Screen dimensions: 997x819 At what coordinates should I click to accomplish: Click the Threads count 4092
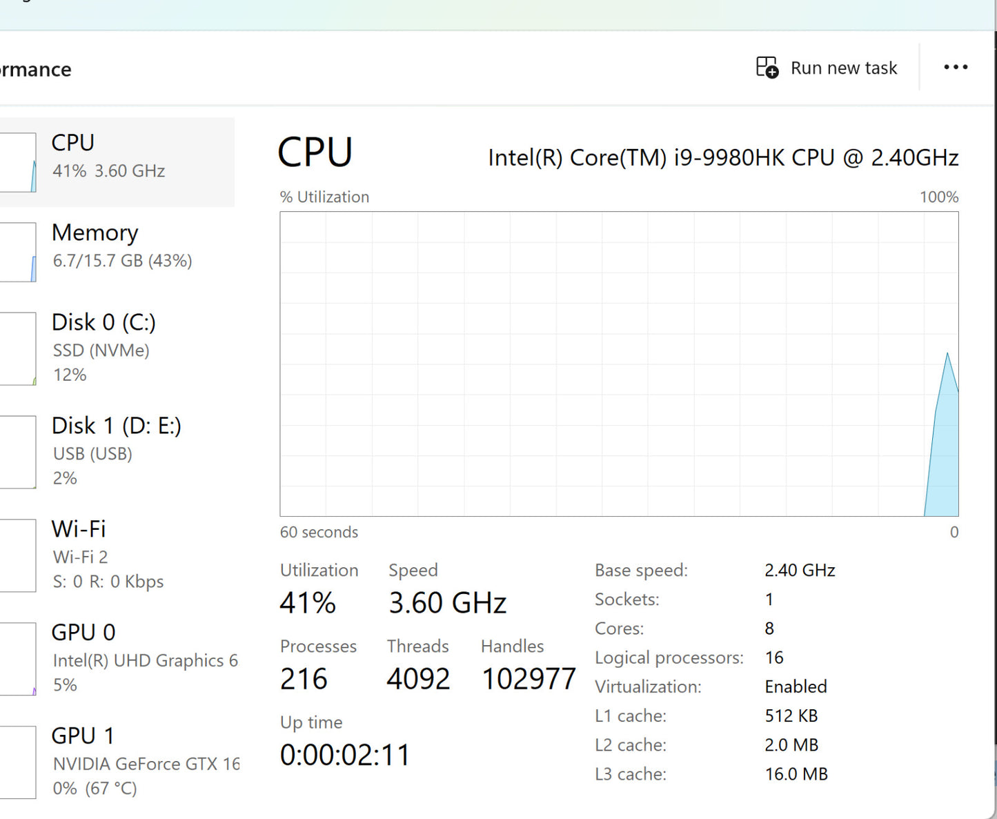(418, 679)
